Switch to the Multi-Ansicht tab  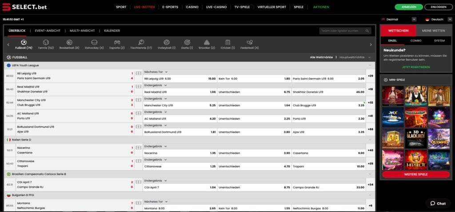[x=82, y=31]
